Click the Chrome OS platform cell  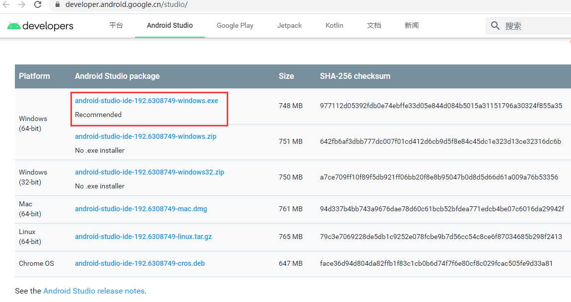(x=36, y=263)
